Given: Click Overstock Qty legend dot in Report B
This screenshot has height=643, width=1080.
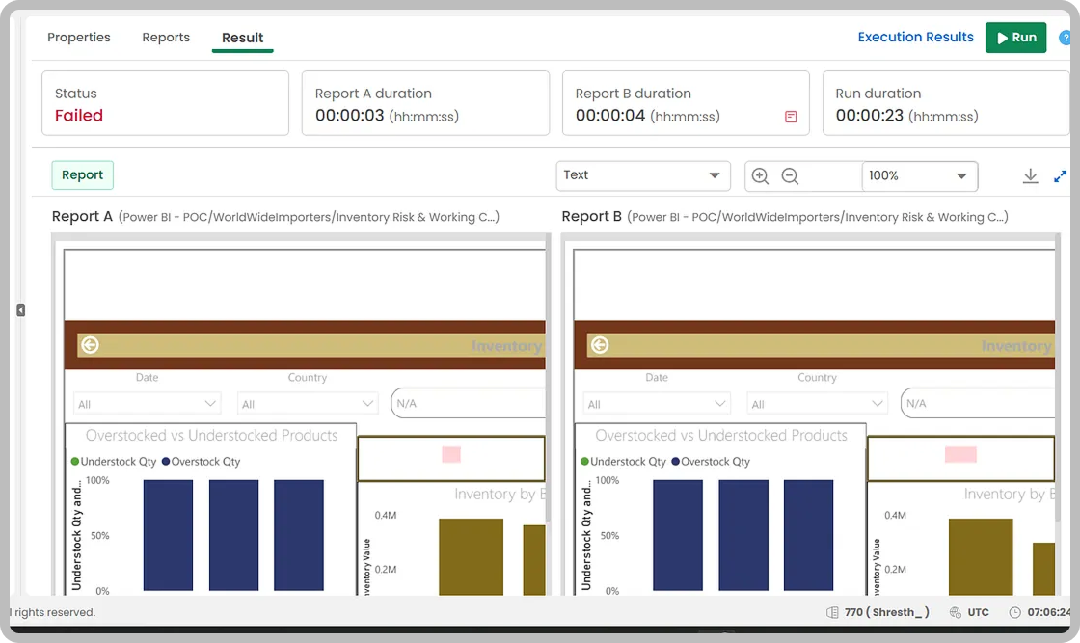Looking at the screenshot, I should (x=676, y=461).
